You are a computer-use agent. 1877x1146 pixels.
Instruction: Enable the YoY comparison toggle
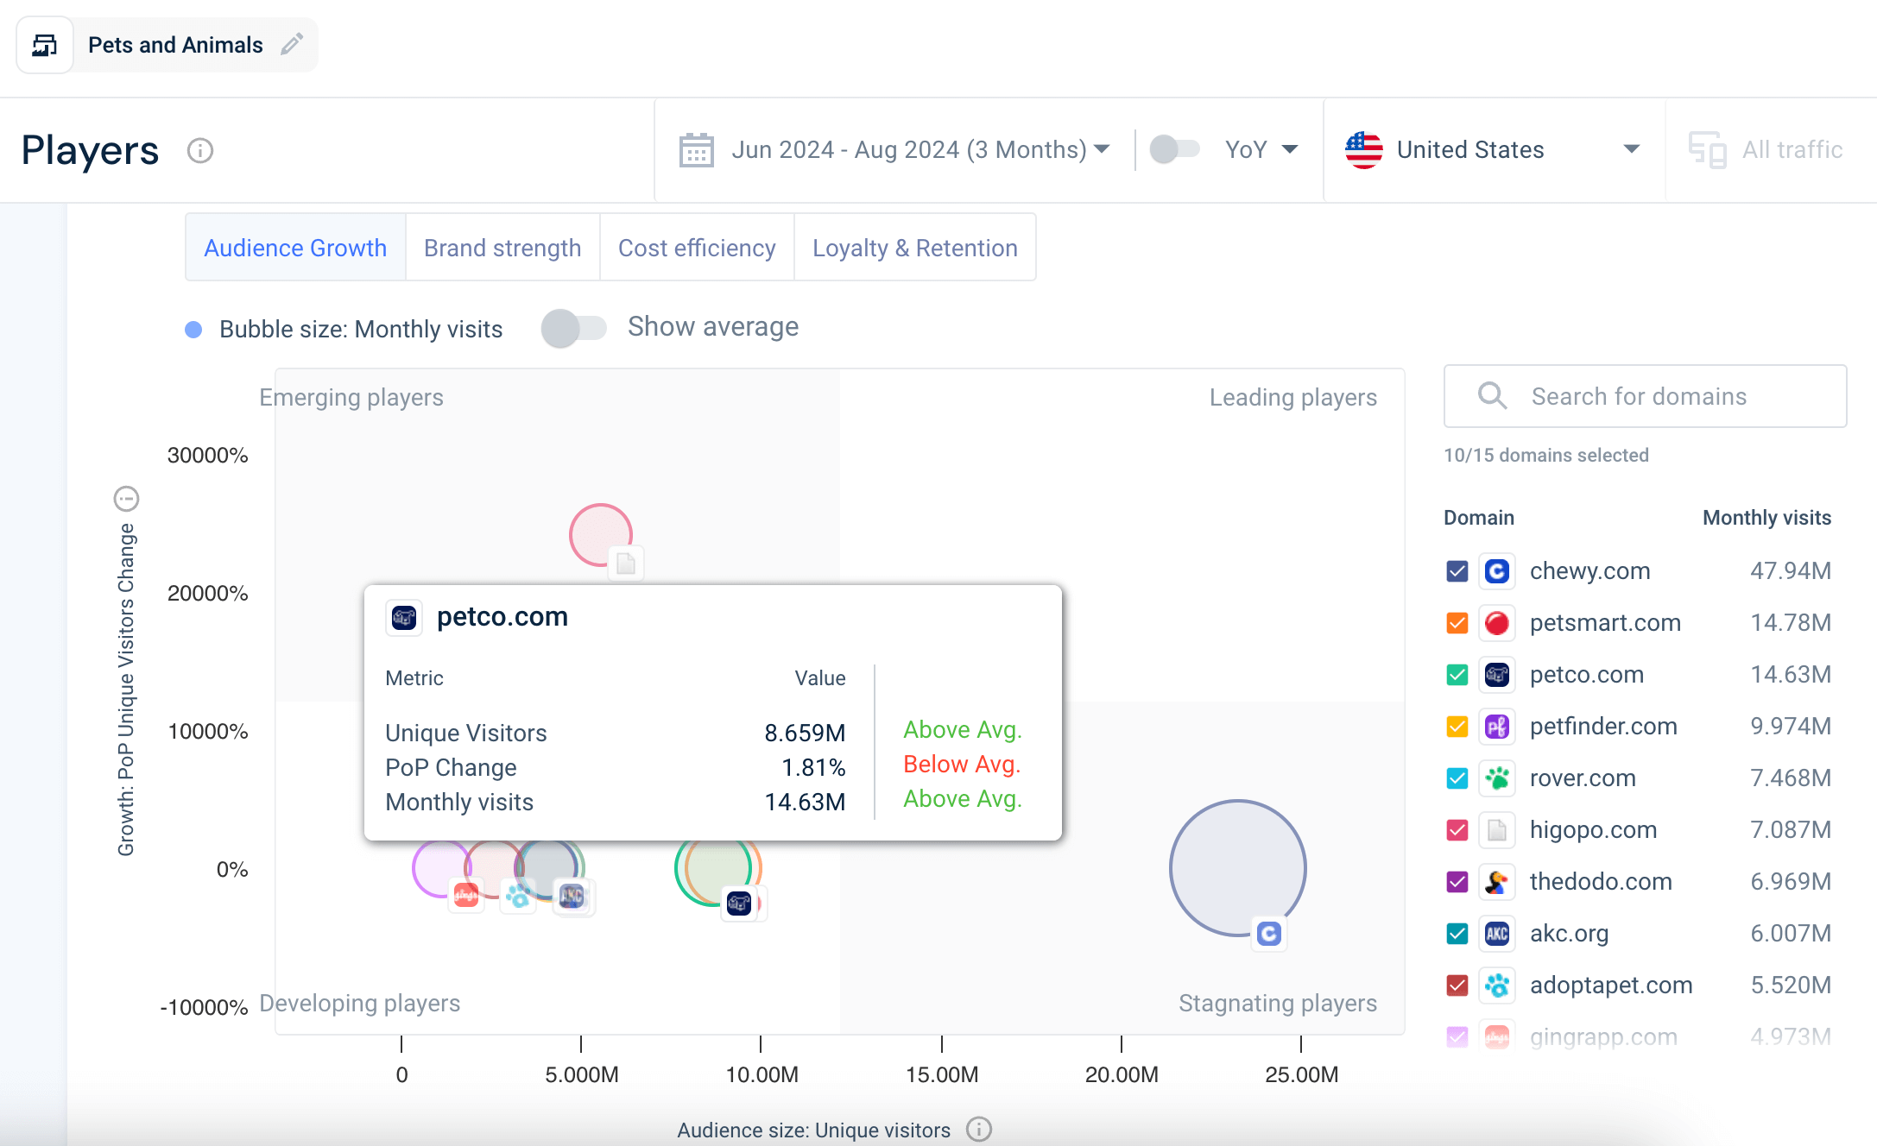coord(1175,149)
